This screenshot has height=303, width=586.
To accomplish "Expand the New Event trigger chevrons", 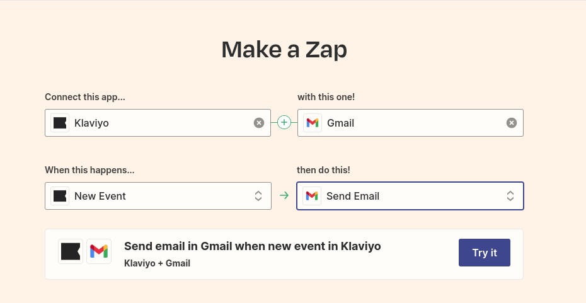I will [x=258, y=196].
